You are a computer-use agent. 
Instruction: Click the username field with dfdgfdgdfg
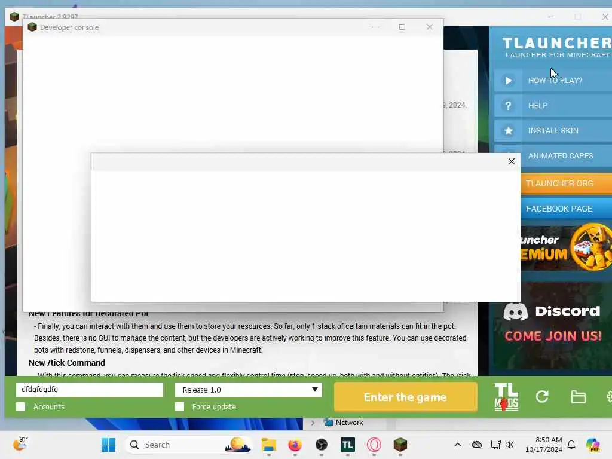[90, 390]
